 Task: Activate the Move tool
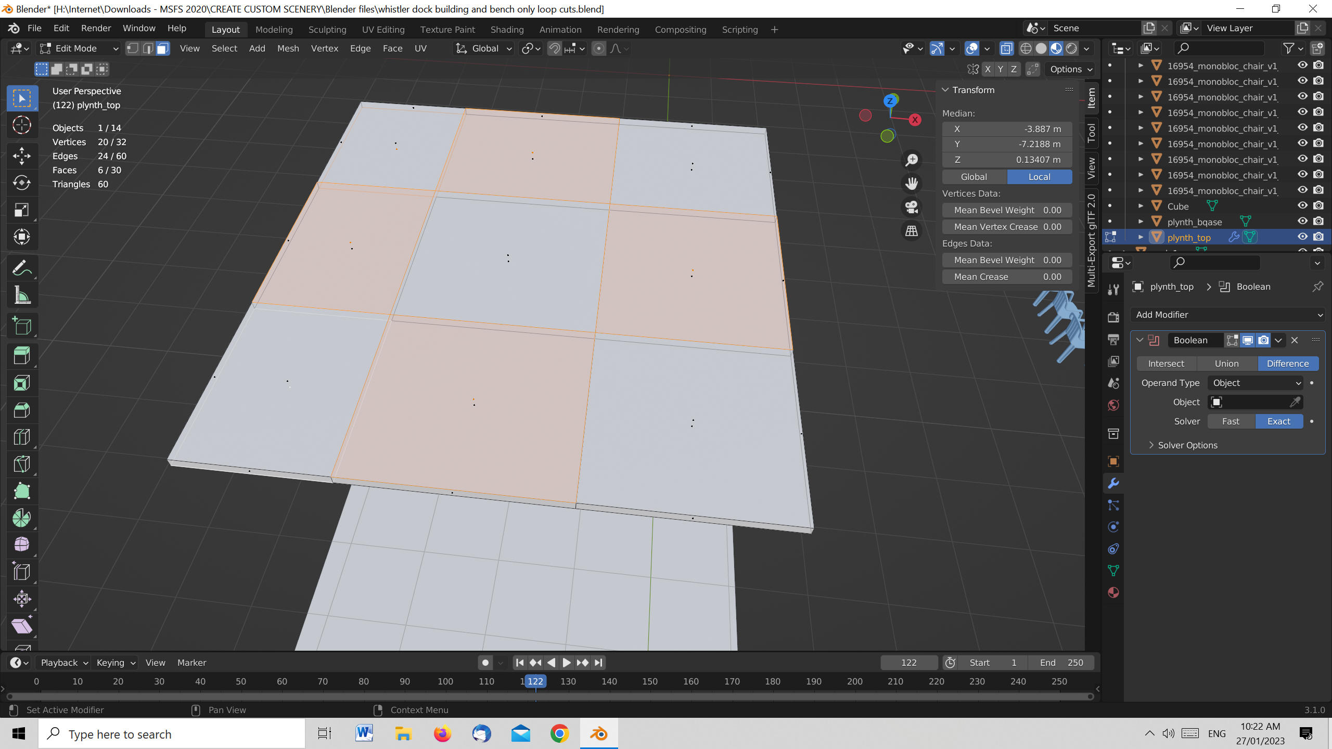click(22, 156)
